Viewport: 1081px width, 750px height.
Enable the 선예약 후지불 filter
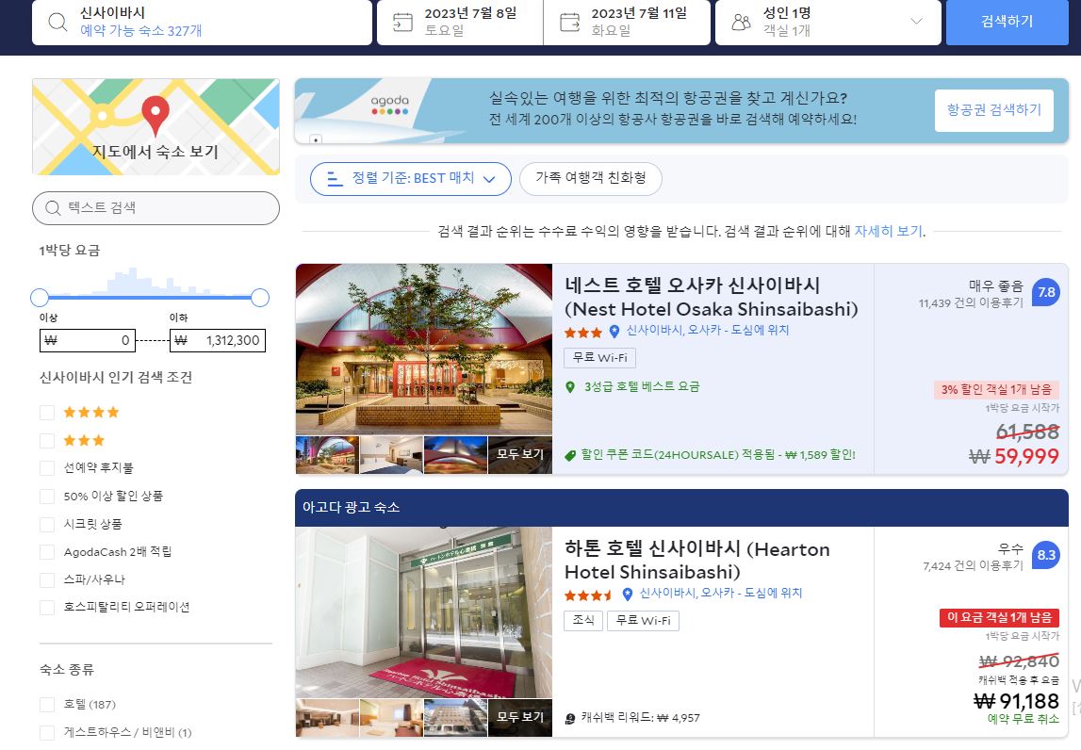(x=47, y=468)
